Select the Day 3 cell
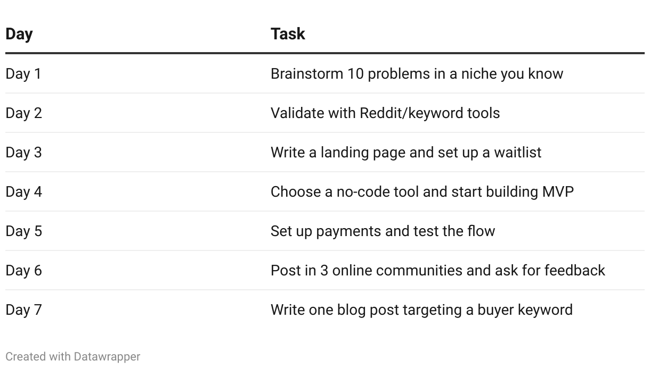The width and height of the screenshot is (650, 369). tap(23, 152)
